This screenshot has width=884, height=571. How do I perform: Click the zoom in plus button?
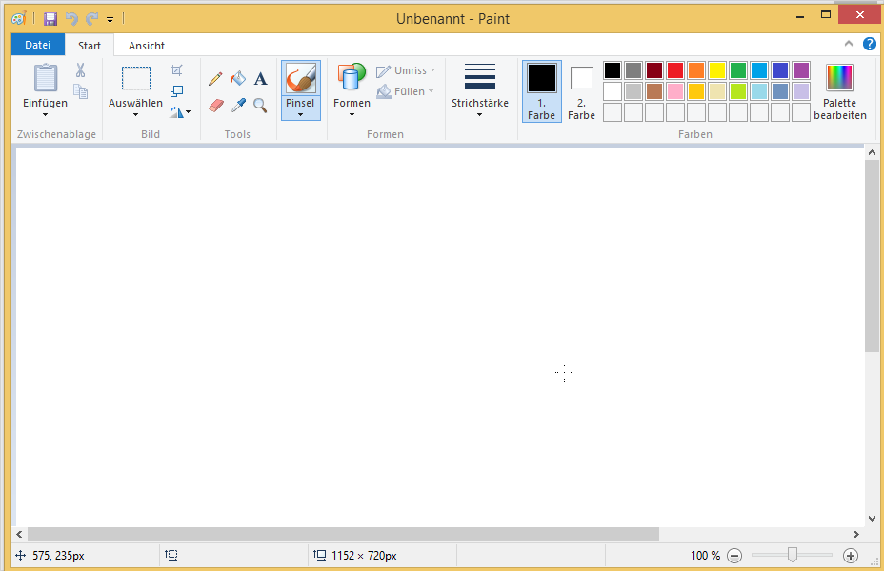click(x=850, y=557)
